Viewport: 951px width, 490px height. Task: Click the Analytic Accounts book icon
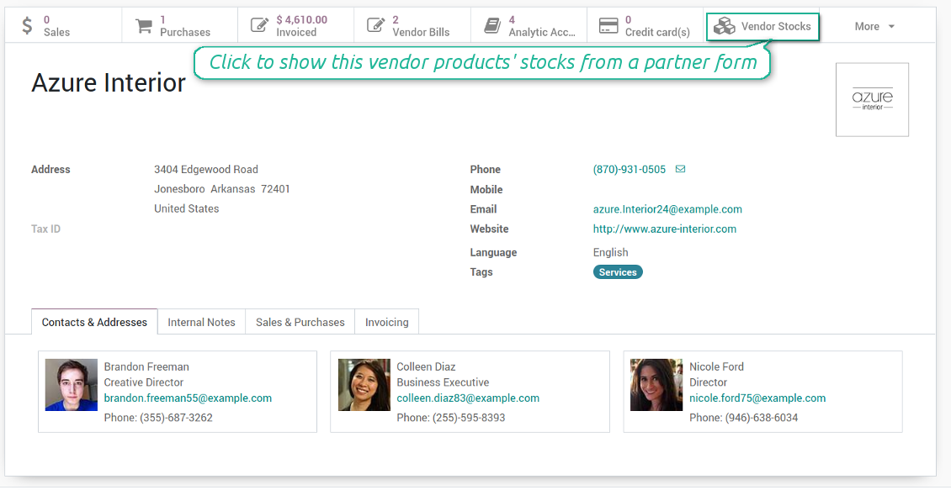point(492,26)
